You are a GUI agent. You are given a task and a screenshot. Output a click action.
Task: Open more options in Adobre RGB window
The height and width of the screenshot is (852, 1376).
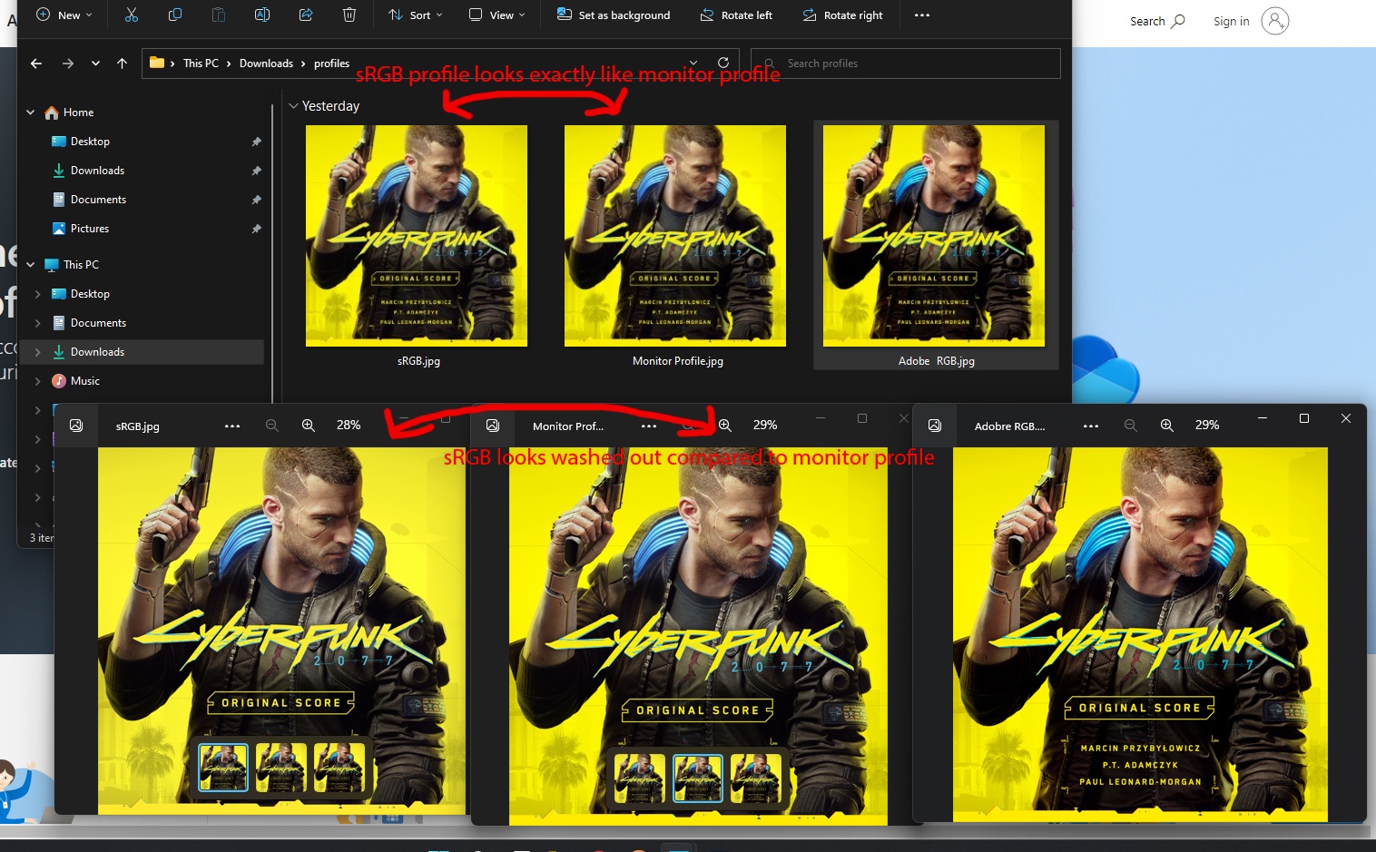click(1091, 426)
